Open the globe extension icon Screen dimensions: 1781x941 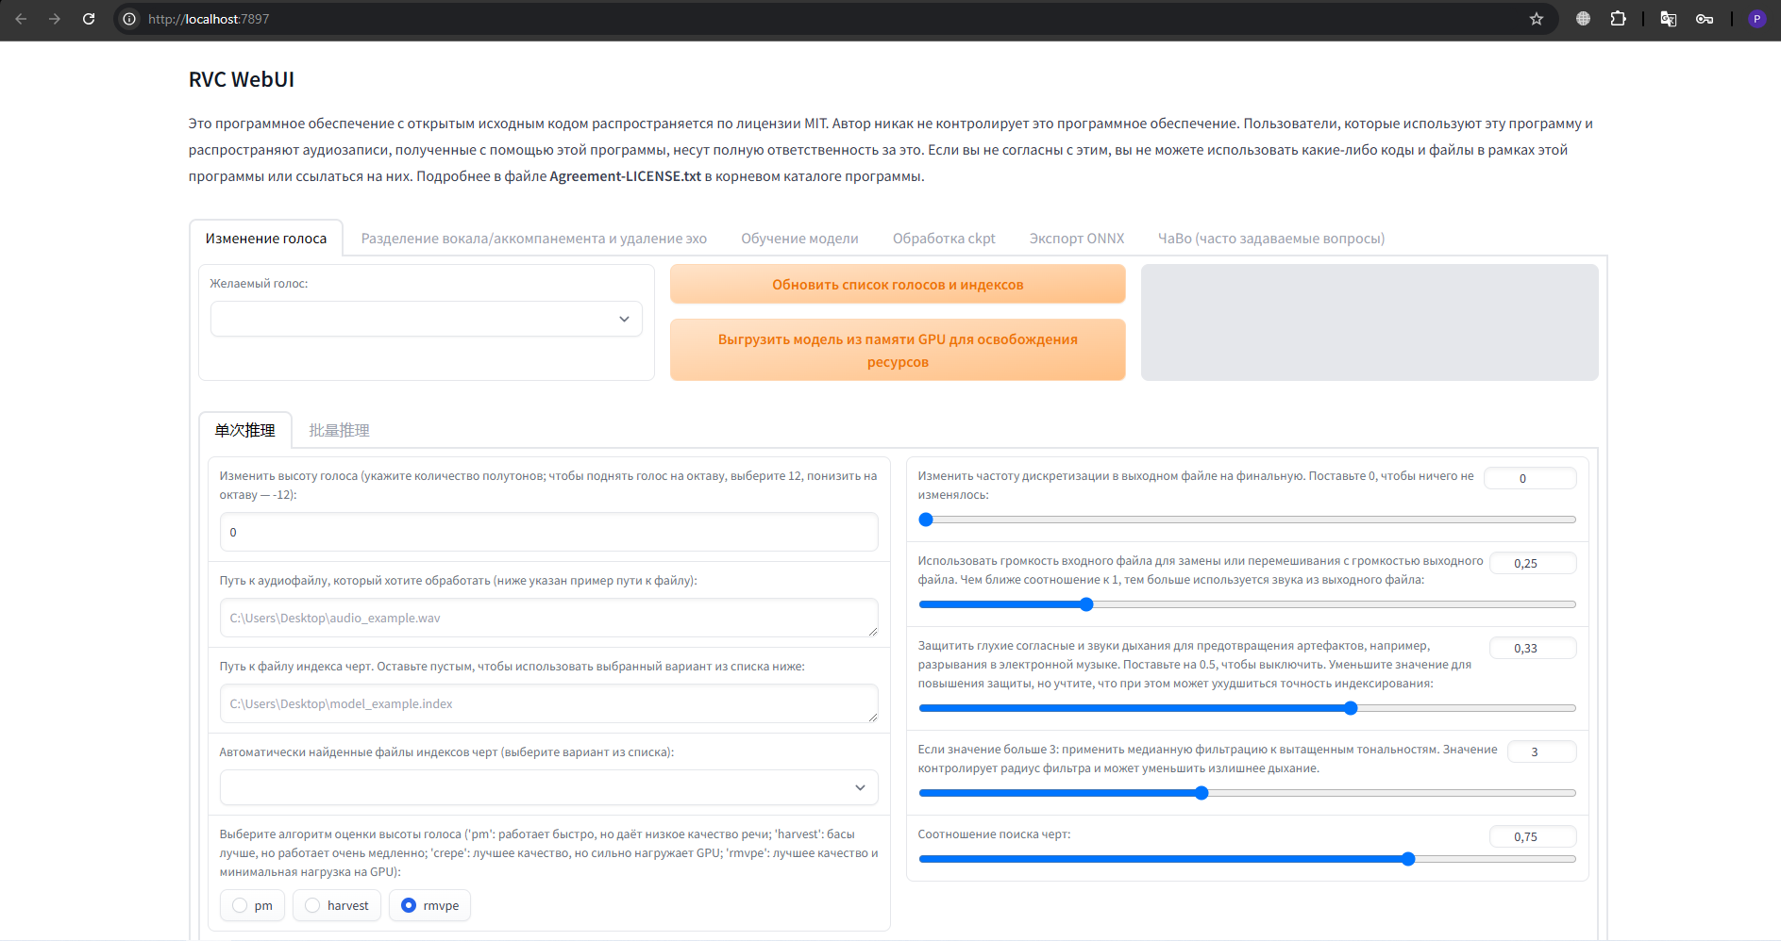(x=1584, y=19)
